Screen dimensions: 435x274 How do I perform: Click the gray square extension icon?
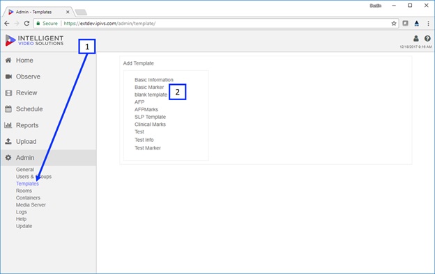coord(405,24)
